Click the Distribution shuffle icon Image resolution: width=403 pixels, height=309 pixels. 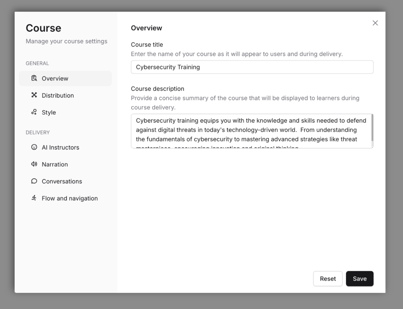(x=34, y=95)
